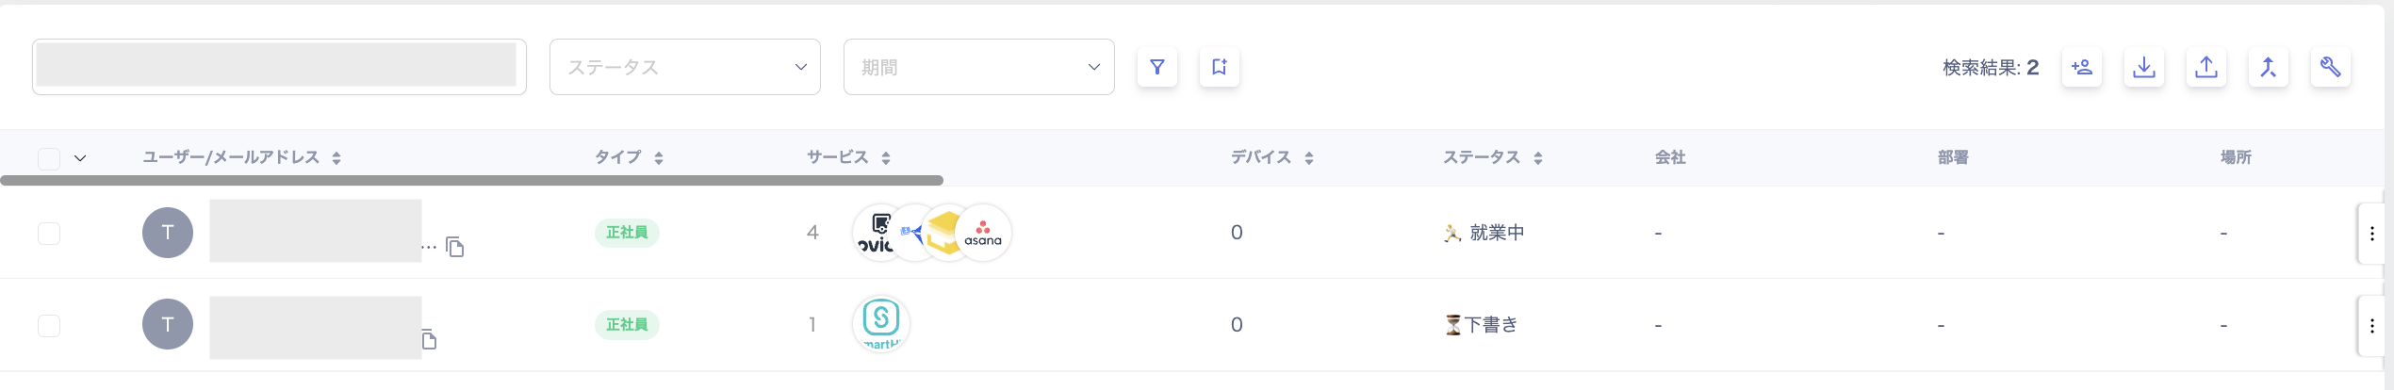Viewport: 2394px width, 390px height.
Task: Copy email of the first user row
Action: 455,247
